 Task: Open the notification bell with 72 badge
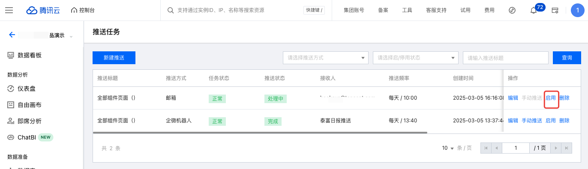(534, 10)
